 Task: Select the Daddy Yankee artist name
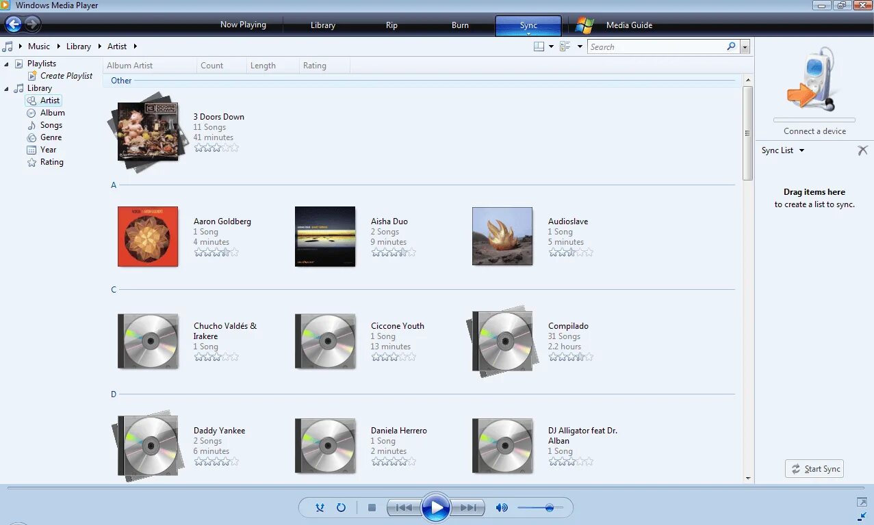219,431
